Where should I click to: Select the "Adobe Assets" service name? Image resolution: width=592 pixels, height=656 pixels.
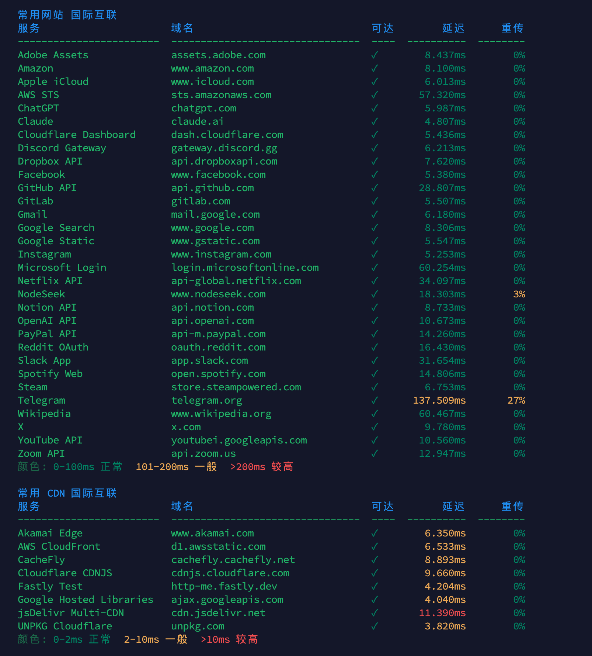[x=53, y=55]
